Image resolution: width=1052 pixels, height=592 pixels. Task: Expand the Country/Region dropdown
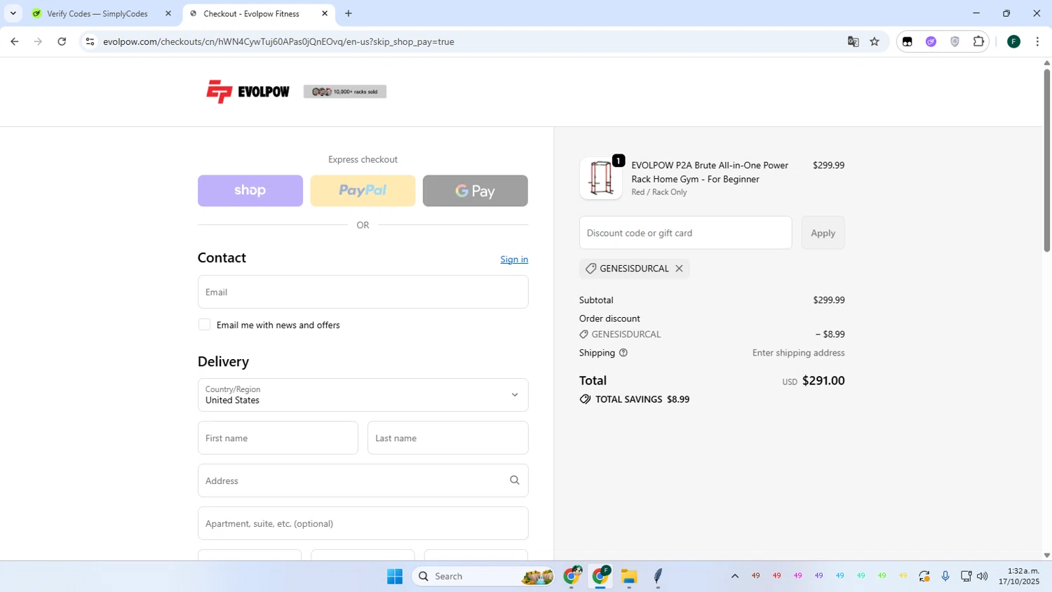(363, 395)
